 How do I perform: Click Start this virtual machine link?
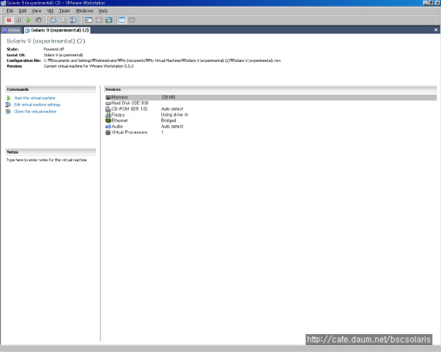[34, 98]
